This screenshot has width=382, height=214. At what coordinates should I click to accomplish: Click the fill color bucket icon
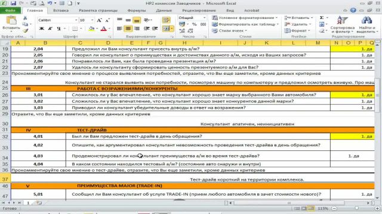pyautogui.click(x=91, y=29)
